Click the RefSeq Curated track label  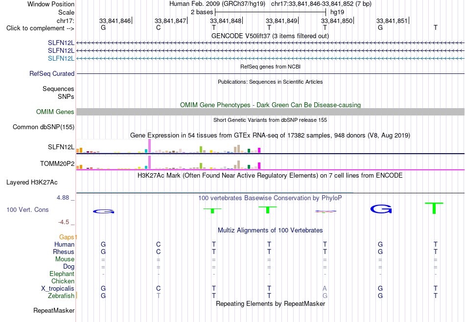[x=52, y=73]
